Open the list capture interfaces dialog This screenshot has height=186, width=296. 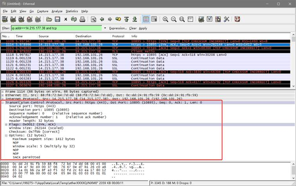(x=5, y=19)
